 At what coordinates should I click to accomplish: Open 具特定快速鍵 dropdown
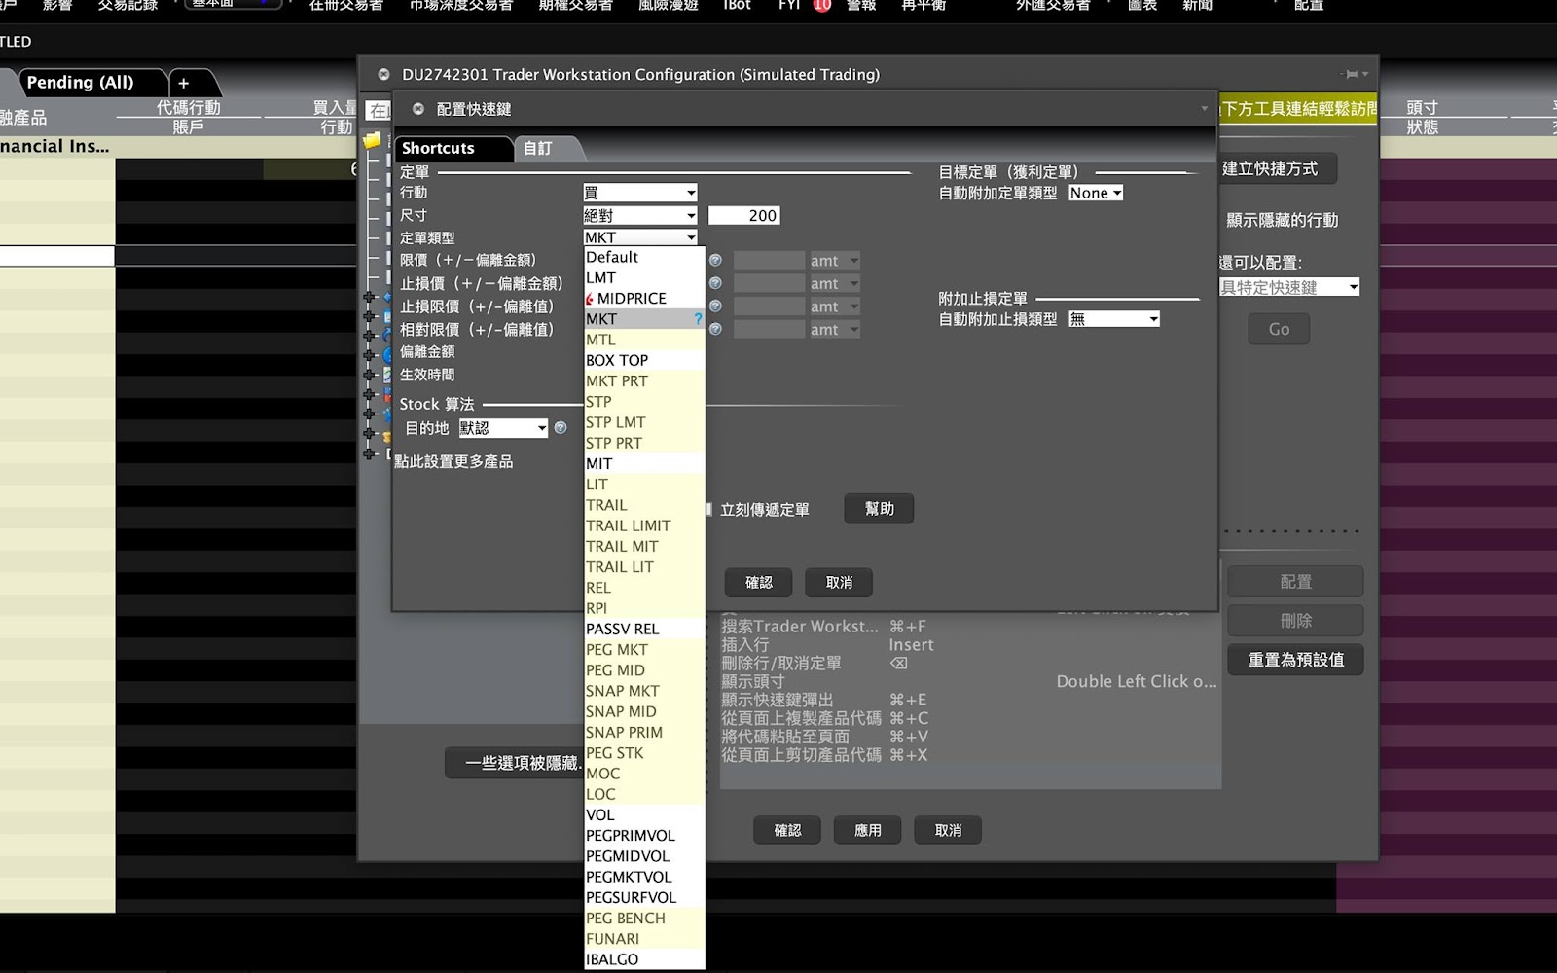1289,287
